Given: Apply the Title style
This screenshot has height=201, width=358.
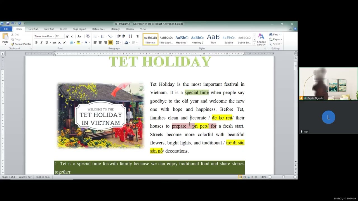Looking at the screenshot, I should pyautogui.click(x=213, y=39).
